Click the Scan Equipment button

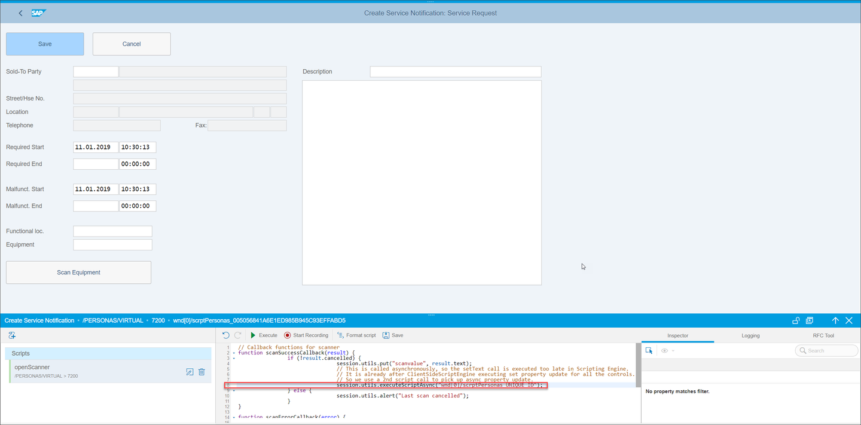click(x=78, y=273)
